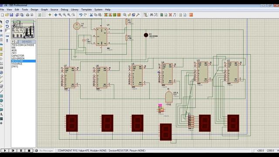Screen dimensions: 279x157
Task: Select the 2D text 'A' tool
Action: pyautogui.click(x=1, y=114)
